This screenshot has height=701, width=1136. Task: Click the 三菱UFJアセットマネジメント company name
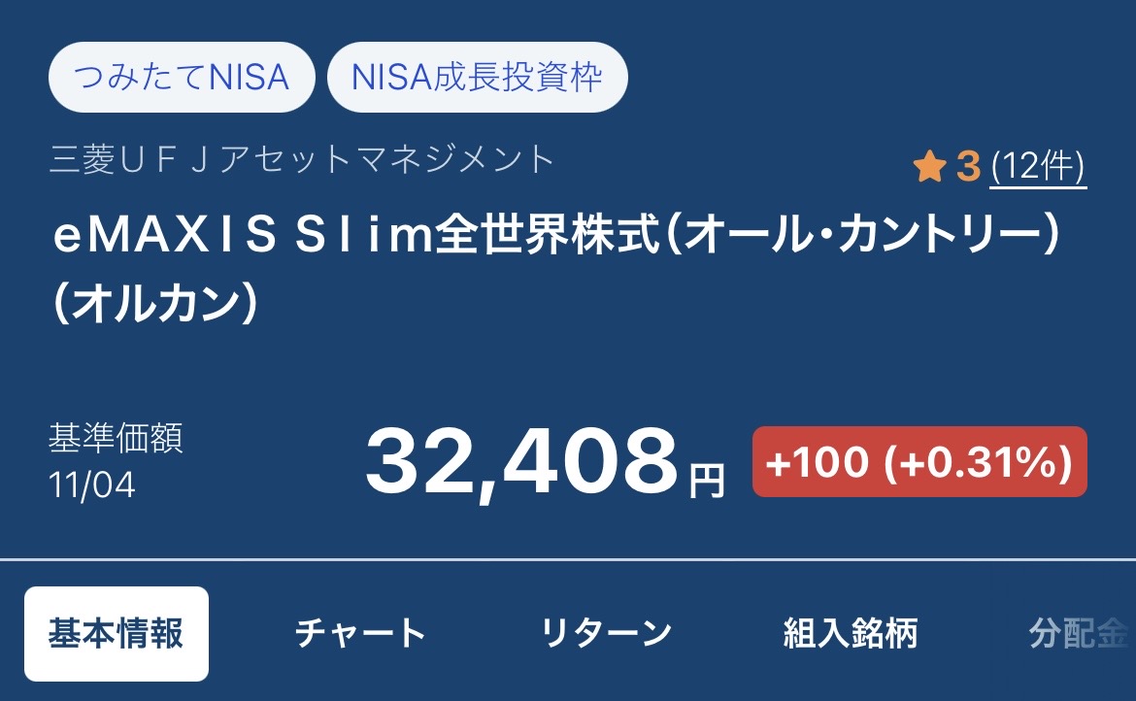(x=302, y=159)
